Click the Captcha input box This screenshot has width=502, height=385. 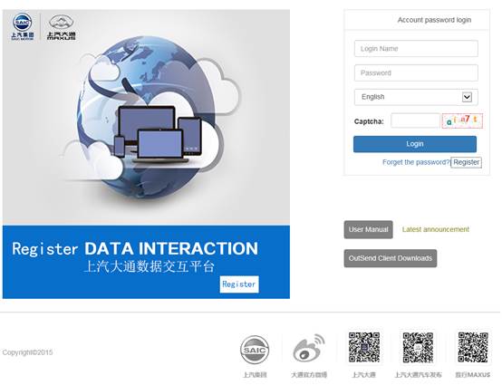(x=416, y=121)
